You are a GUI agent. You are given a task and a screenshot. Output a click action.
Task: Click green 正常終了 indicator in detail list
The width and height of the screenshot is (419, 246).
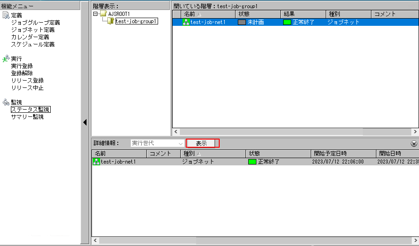252,161
